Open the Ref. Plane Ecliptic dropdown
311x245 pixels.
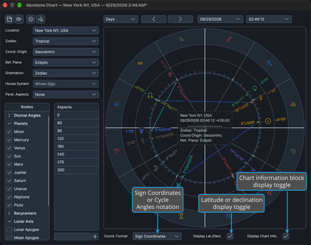[66, 62]
